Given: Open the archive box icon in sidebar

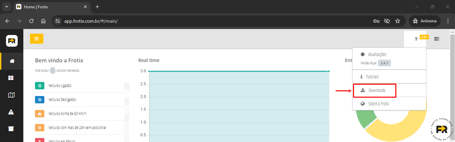Looking at the screenshot, I should point(11,129).
